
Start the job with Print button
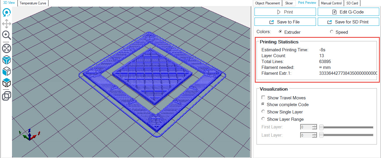285,12
